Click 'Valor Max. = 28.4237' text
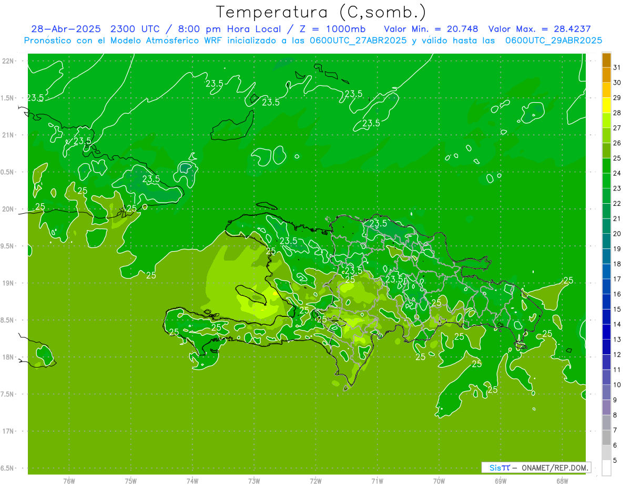This screenshot has height=488, width=631. tap(540, 28)
